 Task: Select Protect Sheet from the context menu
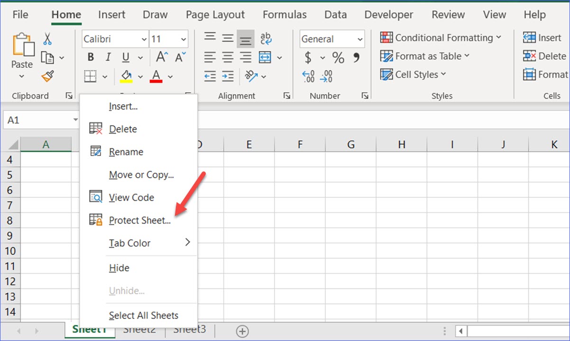[140, 220]
